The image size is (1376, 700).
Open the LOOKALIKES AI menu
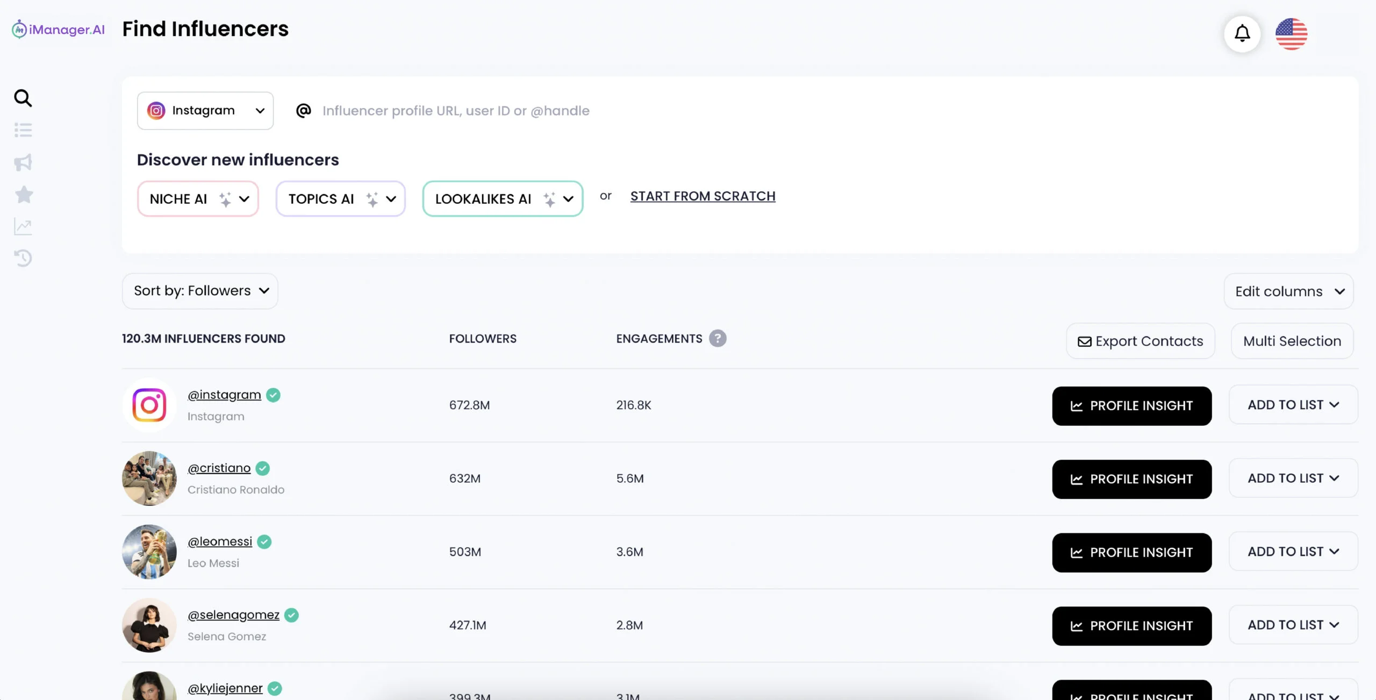tap(503, 199)
